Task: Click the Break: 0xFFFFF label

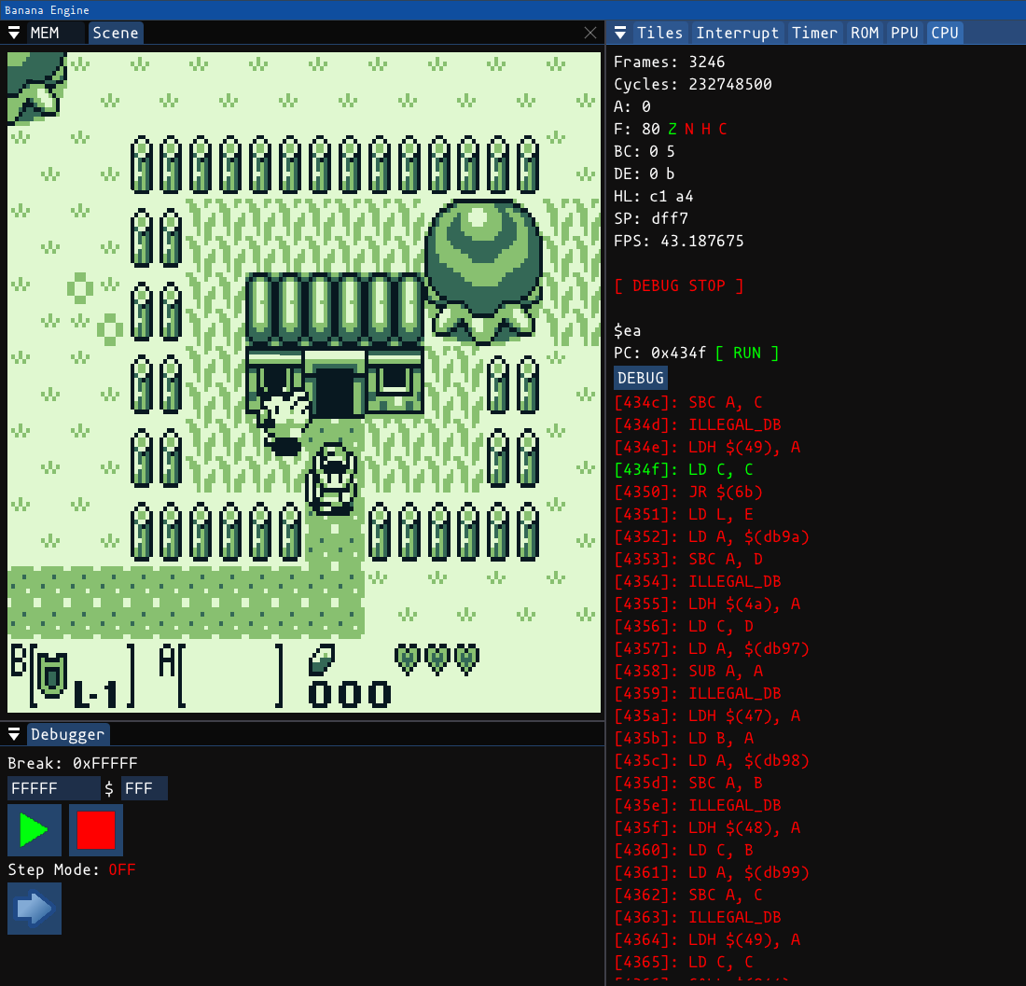Action: [x=73, y=764]
